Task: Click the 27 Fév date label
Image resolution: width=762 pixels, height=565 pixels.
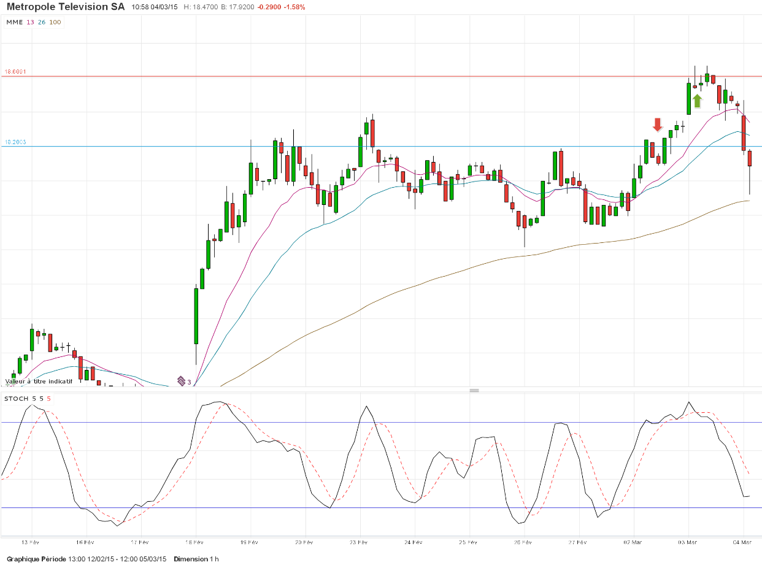Action: [x=578, y=542]
